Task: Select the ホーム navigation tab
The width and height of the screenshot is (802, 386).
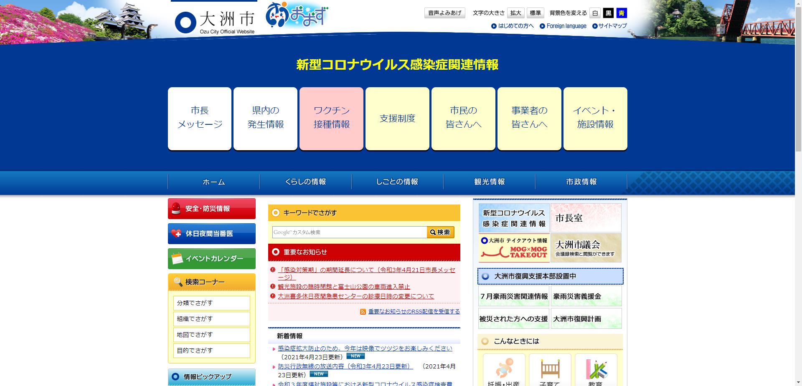Action: [213, 182]
